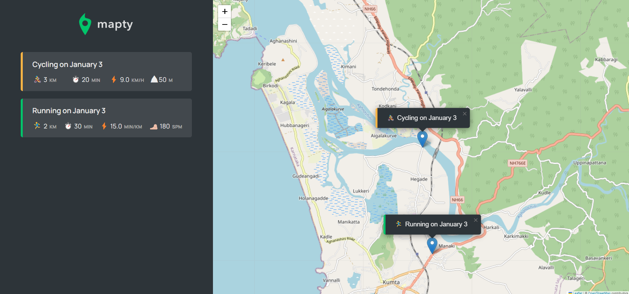Zoom out on the map
The height and width of the screenshot is (294, 629).
pos(224,24)
